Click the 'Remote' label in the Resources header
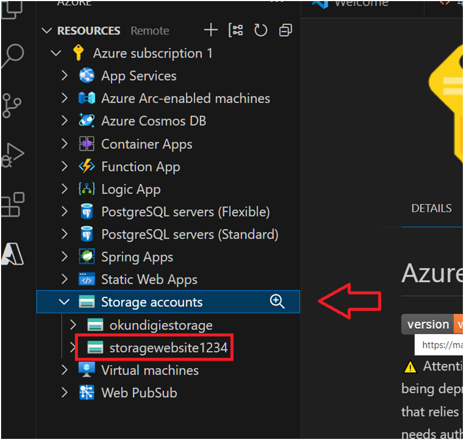This screenshot has height=440, width=464. pyautogui.click(x=150, y=31)
